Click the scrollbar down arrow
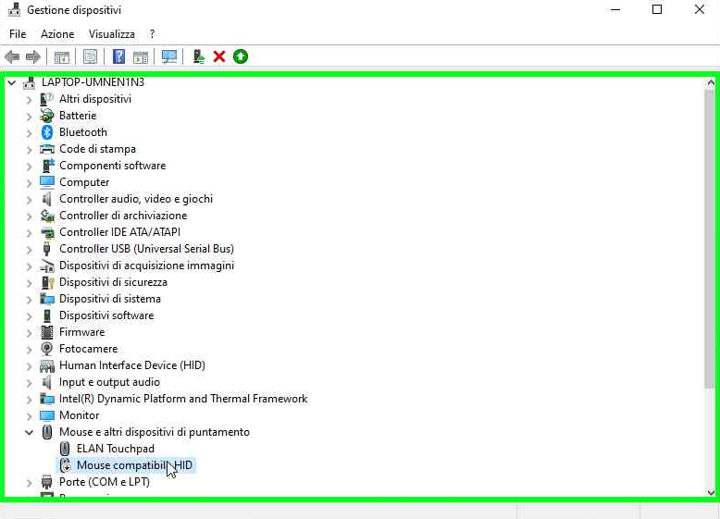The width and height of the screenshot is (720, 519). [711, 492]
